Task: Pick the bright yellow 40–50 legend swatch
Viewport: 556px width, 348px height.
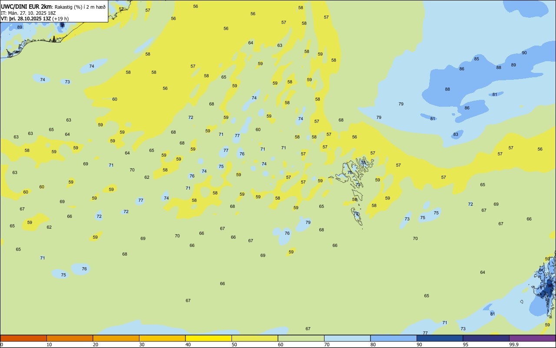Action: (x=208, y=338)
